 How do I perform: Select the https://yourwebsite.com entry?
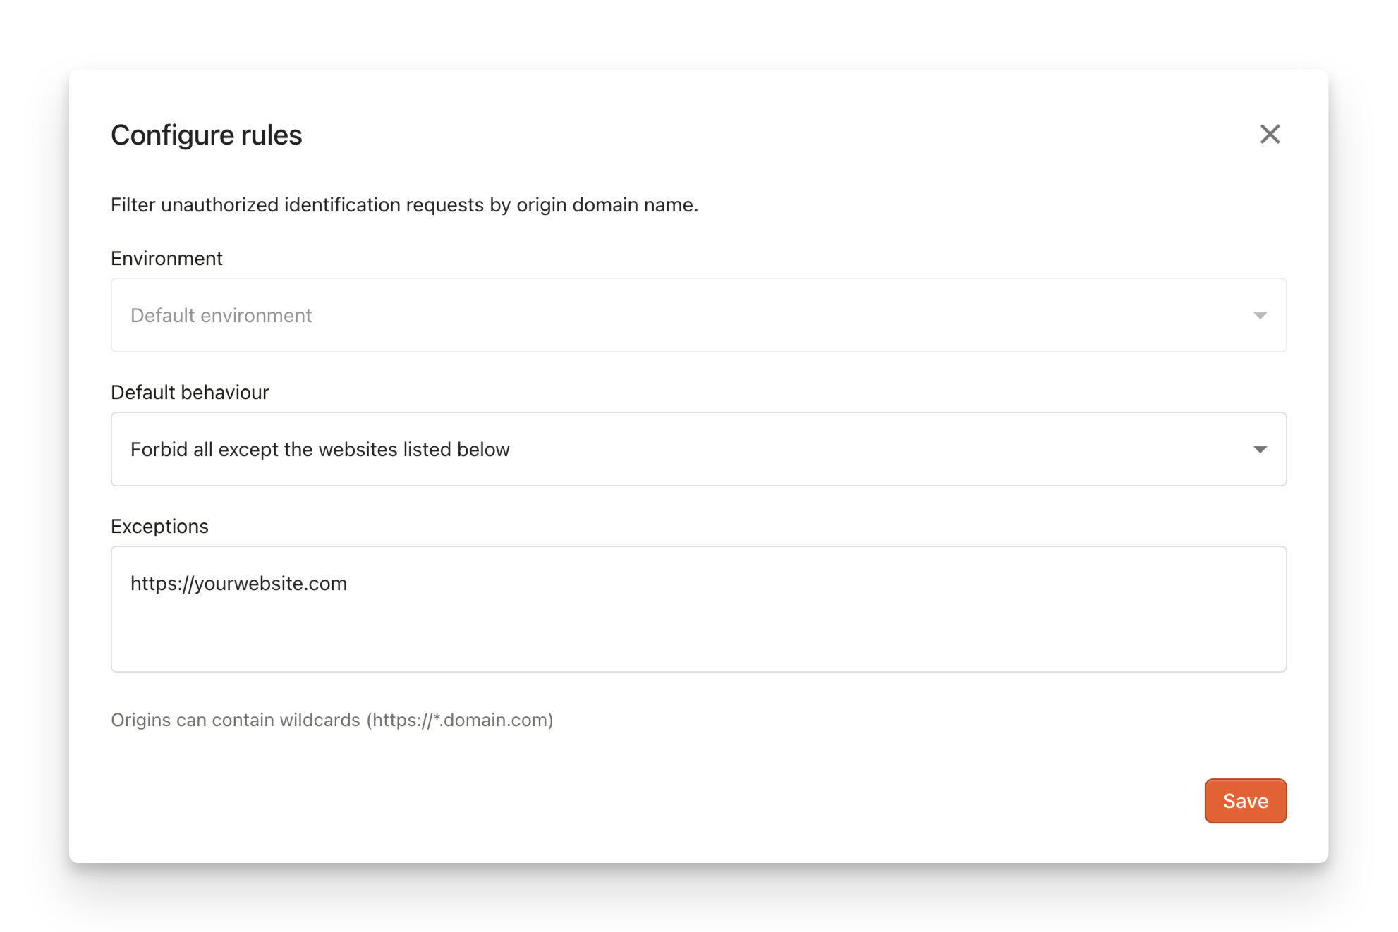point(238,583)
